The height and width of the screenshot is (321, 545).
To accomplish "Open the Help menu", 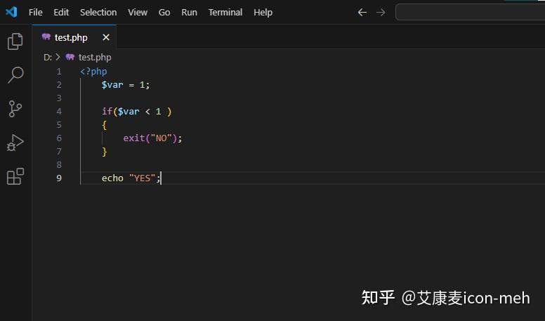I will pyautogui.click(x=263, y=13).
